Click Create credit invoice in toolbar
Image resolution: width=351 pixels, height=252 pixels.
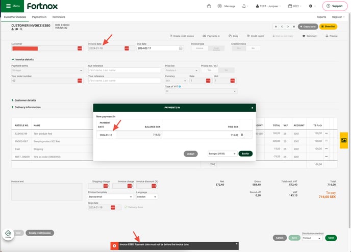pyautogui.click(x=182, y=36)
